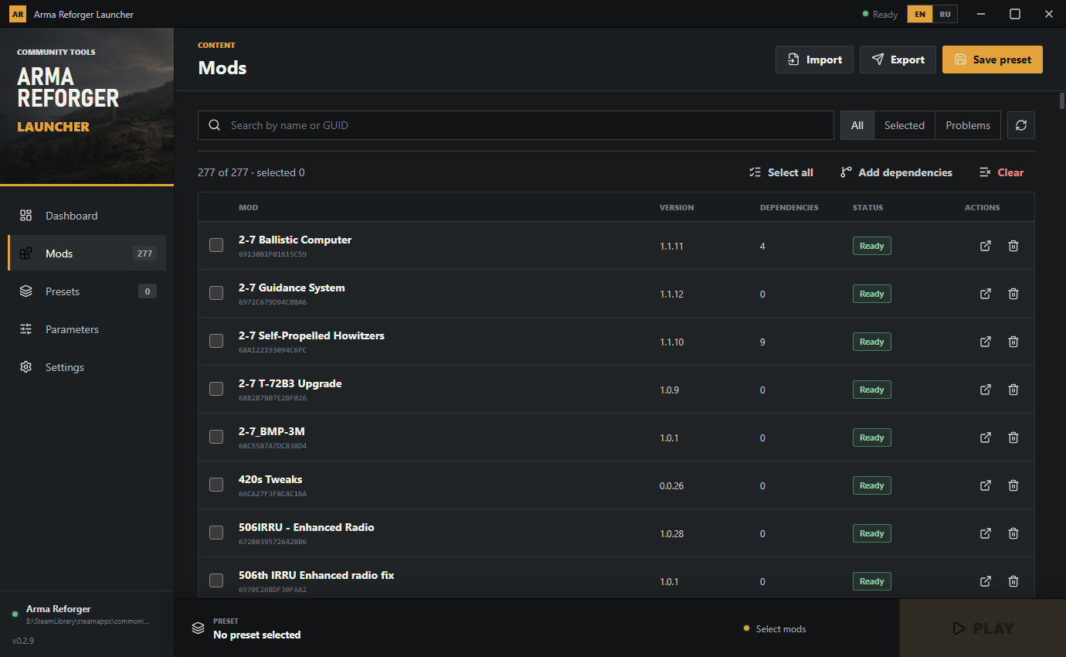Image resolution: width=1066 pixels, height=657 pixels.
Task: Click the Export button
Action: 898,60
